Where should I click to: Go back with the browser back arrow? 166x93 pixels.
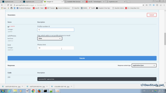tap(2, 5)
